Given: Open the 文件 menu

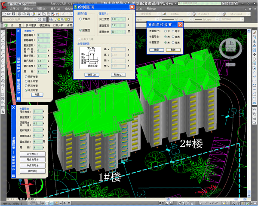Looking at the screenshot, I should tap(14, 9).
